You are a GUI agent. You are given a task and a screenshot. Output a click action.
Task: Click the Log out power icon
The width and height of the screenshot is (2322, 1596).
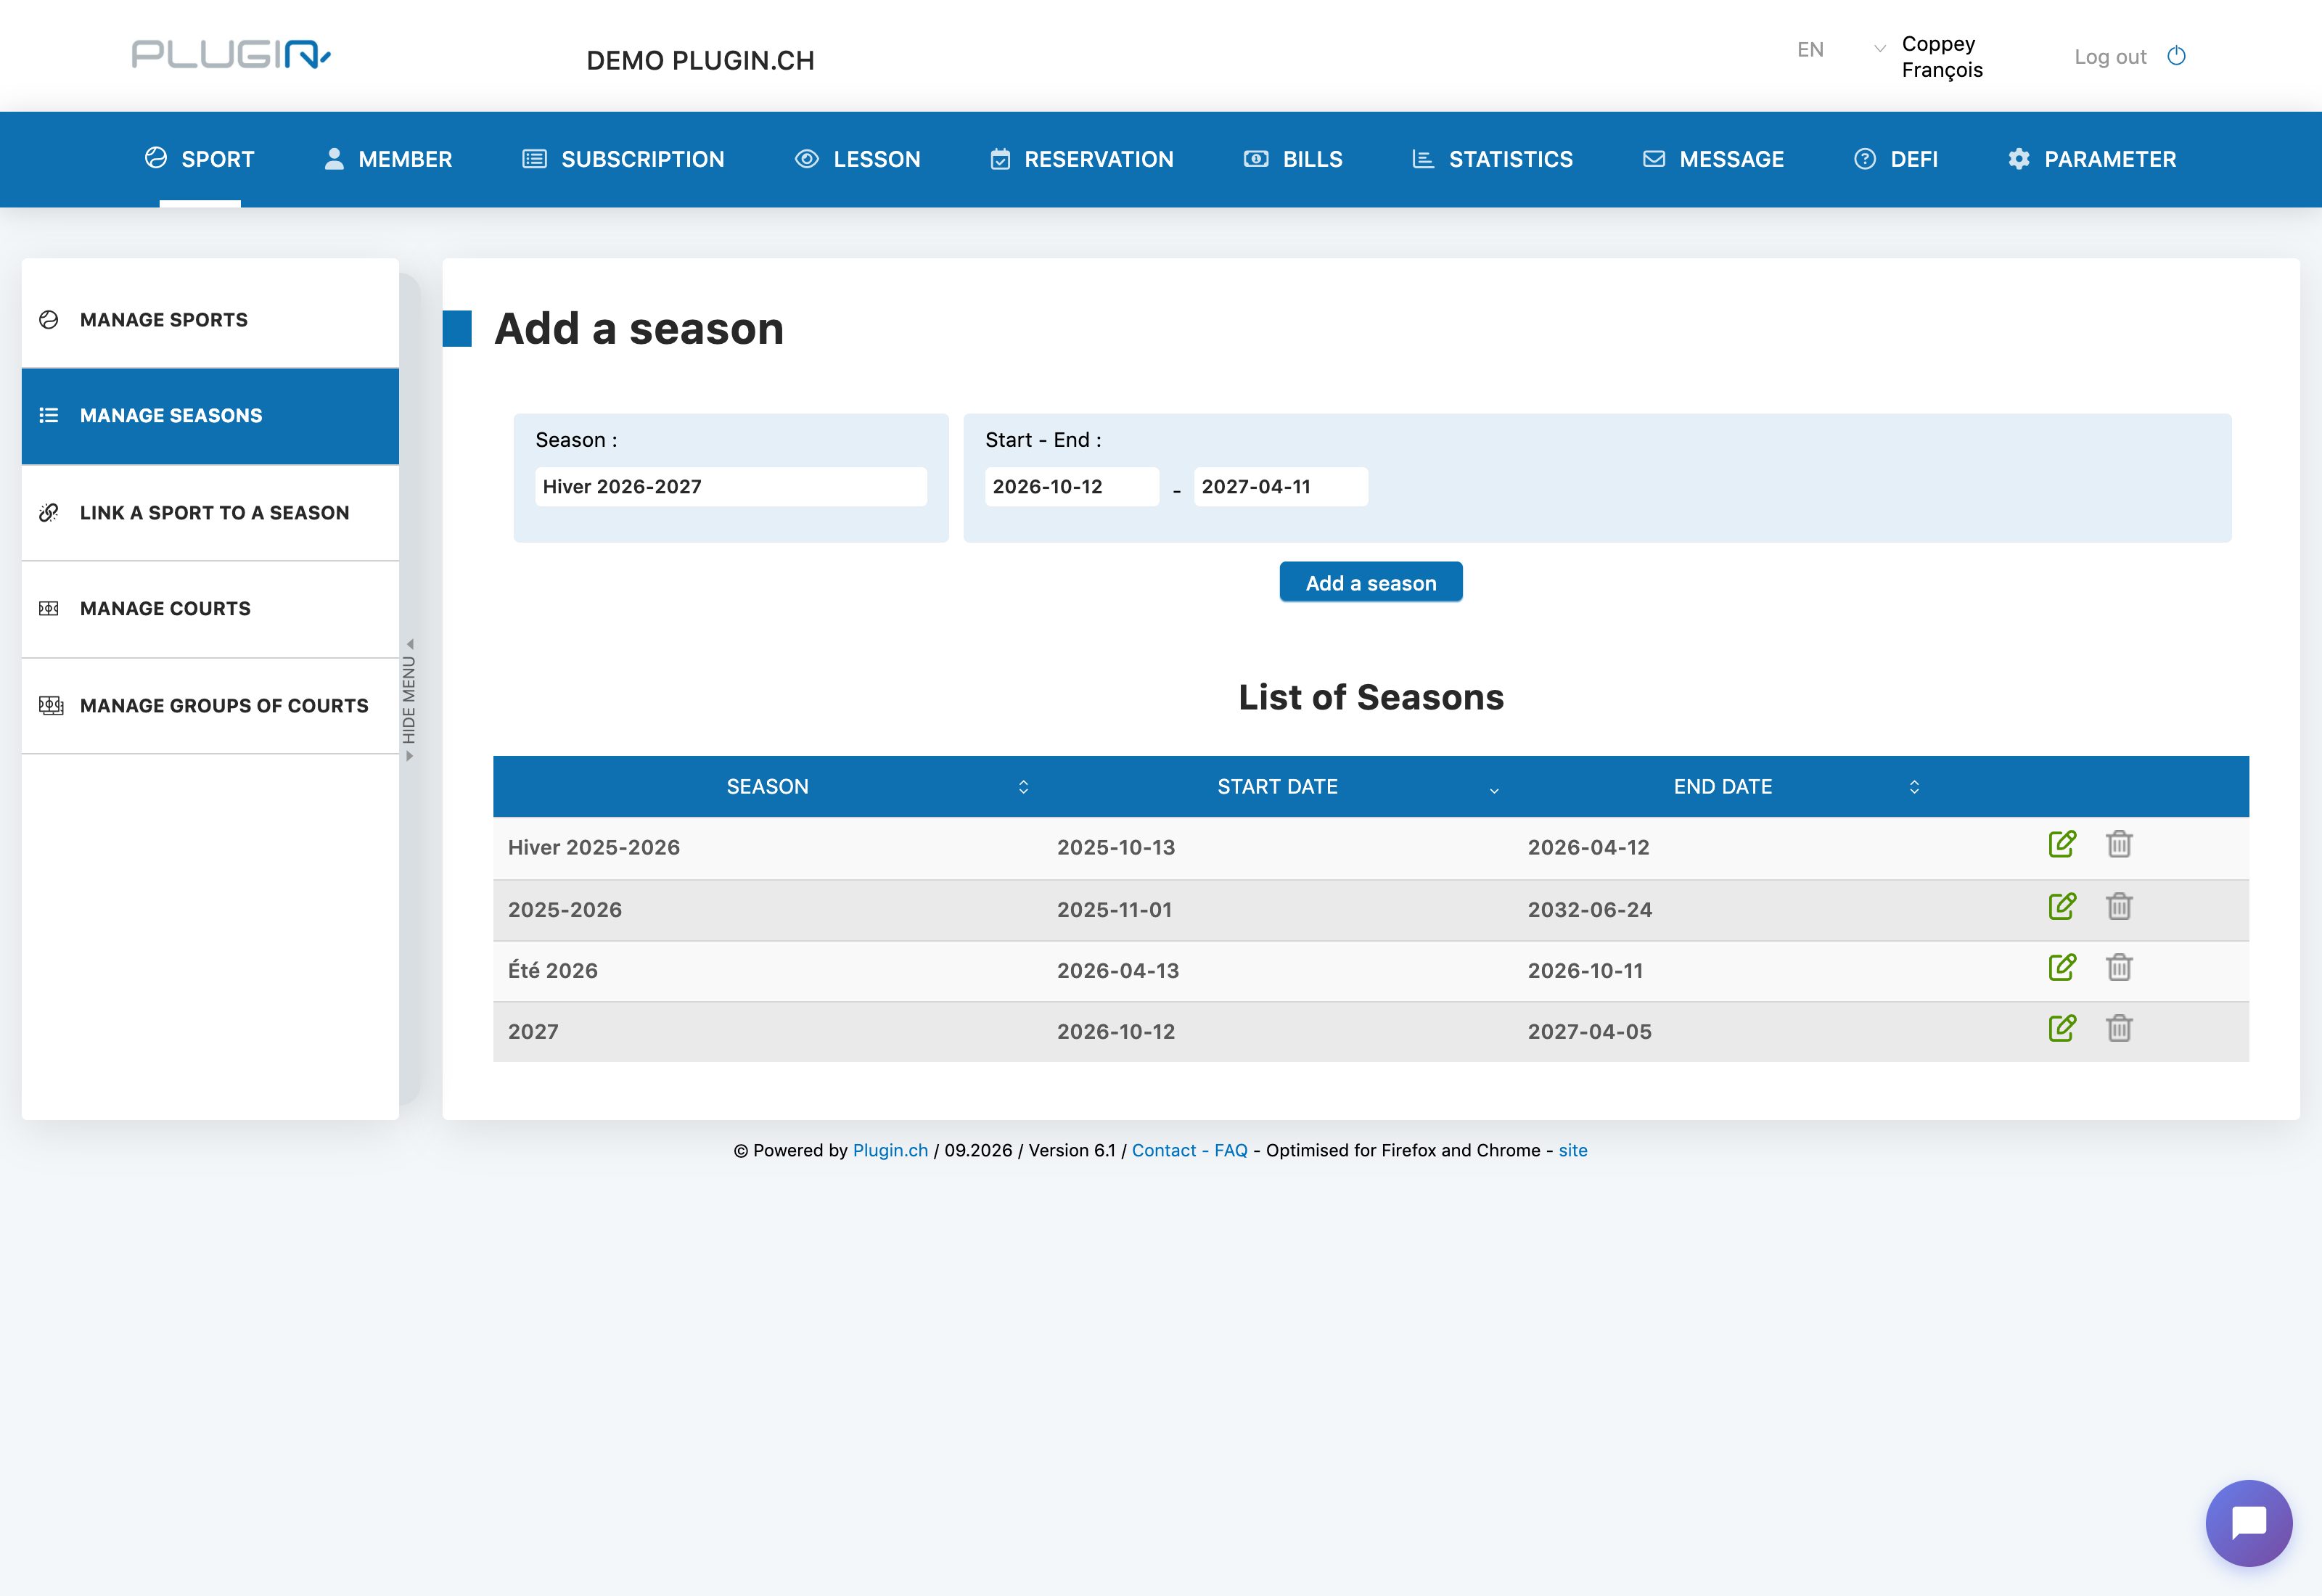pos(2176,56)
